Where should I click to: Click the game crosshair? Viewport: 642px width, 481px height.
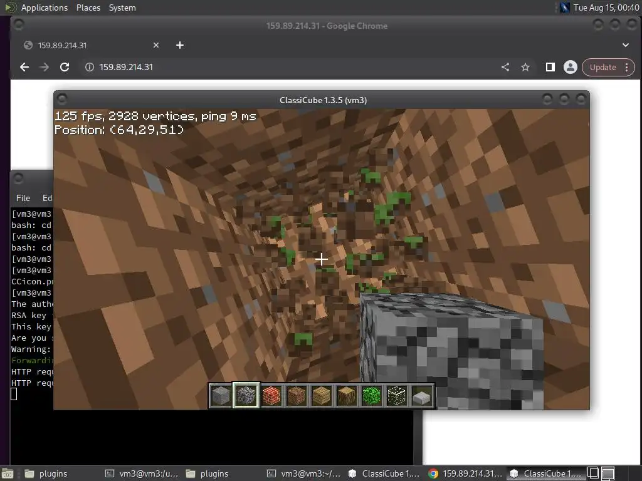click(x=322, y=259)
